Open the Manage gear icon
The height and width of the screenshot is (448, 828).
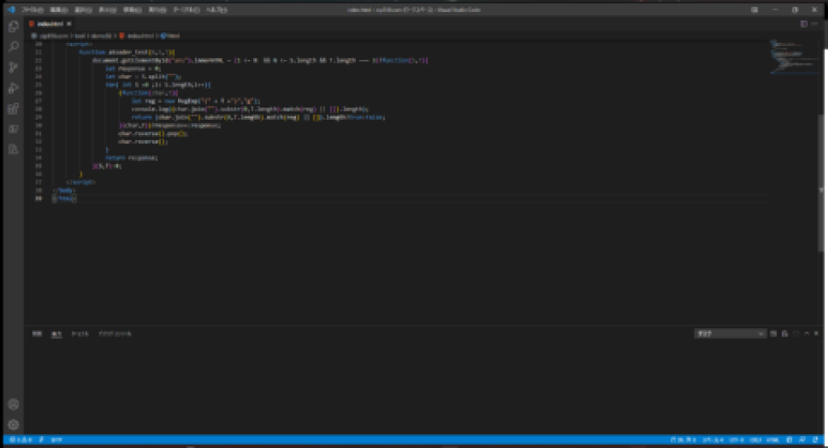point(13,425)
